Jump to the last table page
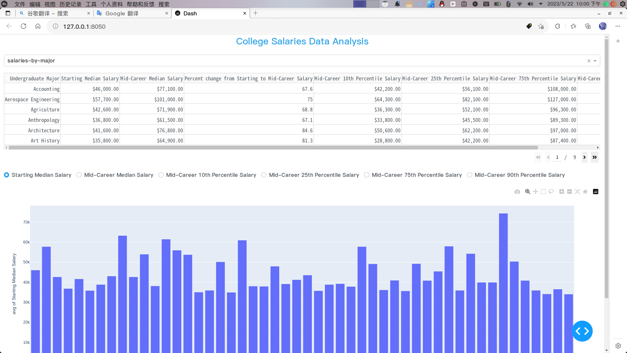Viewport: 627px width, 353px height. click(x=595, y=157)
